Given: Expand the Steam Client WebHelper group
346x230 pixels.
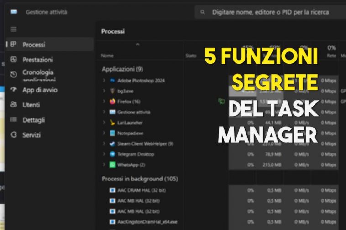Looking at the screenshot, I should 104,143.
